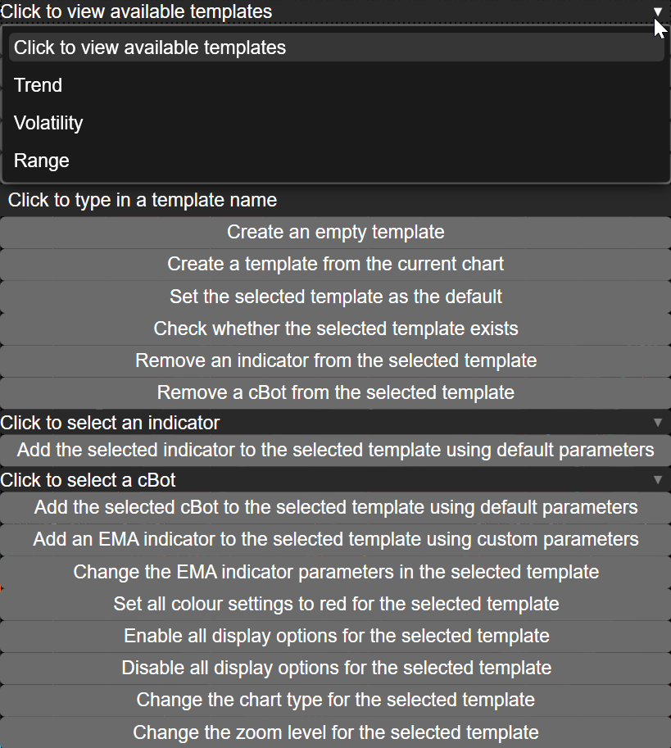Add an EMA indicator using custom parameters
Screen dimensions: 671x748
pyautogui.click(x=335, y=539)
